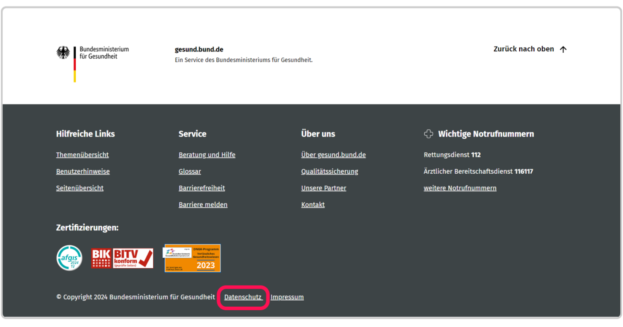The width and height of the screenshot is (623, 327).
Task: Open Über gesund.bund.de link
Action: [x=333, y=155]
